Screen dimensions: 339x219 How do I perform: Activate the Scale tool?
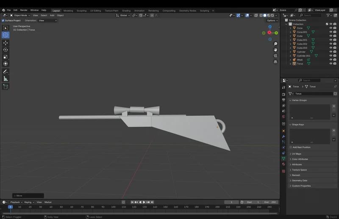click(x=6, y=57)
